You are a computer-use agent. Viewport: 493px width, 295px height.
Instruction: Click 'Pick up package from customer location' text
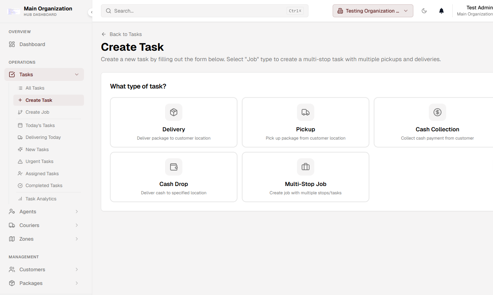[x=306, y=138]
